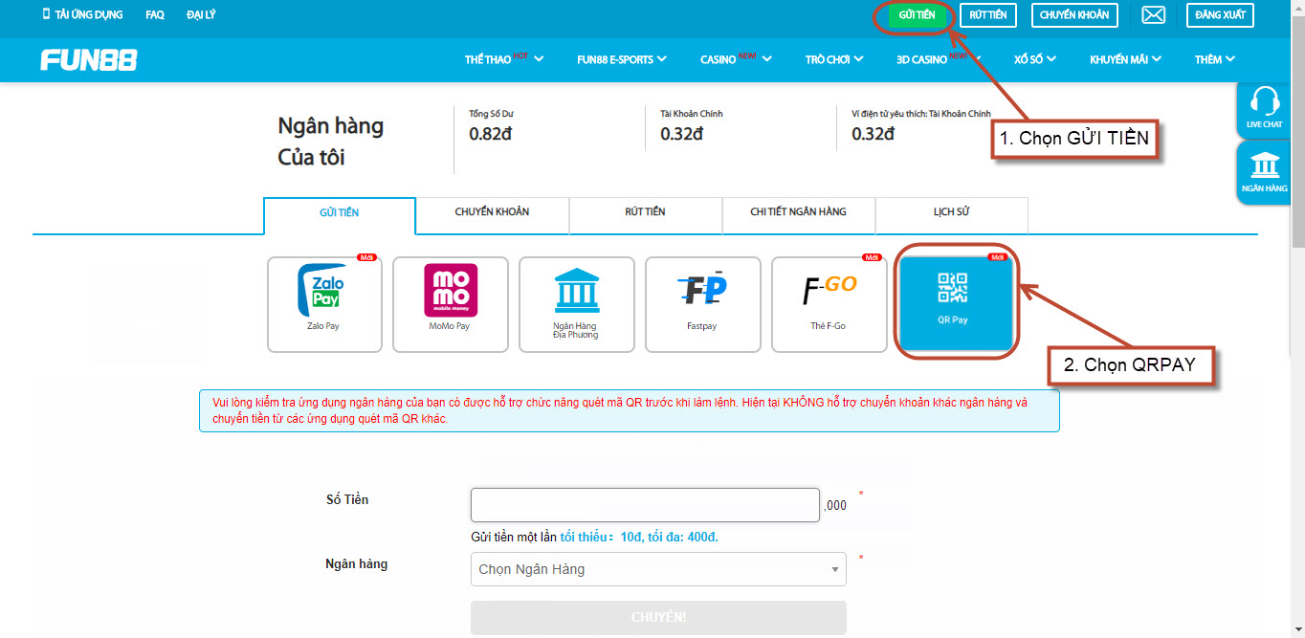
Task: Click the red QR support notice text
Action: click(620, 410)
